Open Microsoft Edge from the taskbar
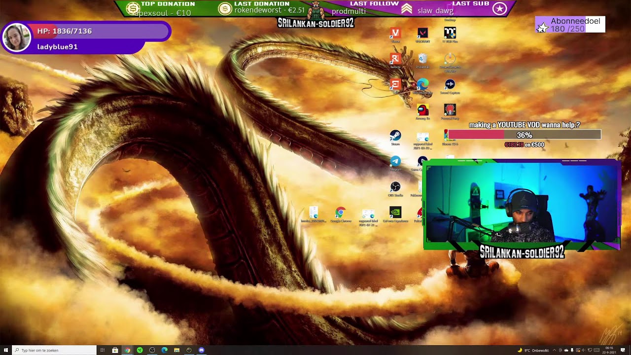 164,350
